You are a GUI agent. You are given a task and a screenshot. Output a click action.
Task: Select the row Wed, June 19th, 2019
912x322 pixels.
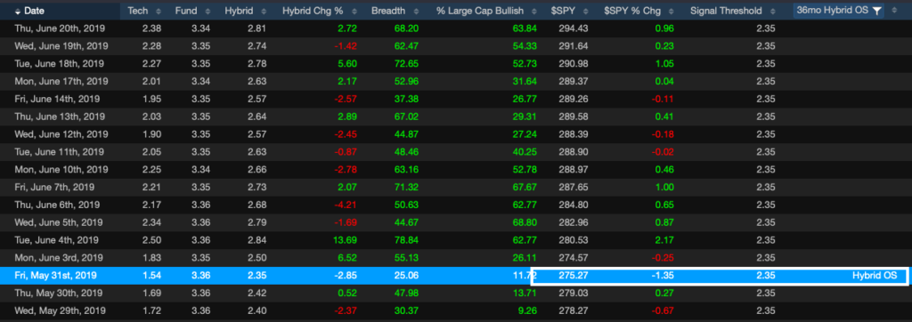coord(456,45)
